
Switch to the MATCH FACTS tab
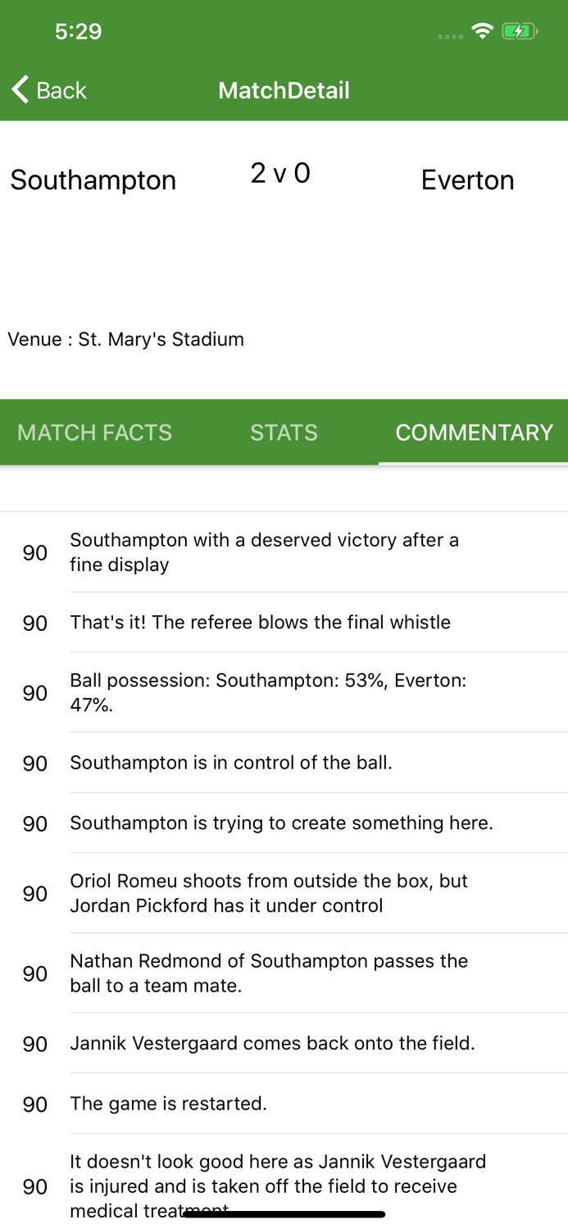[94, 432]
